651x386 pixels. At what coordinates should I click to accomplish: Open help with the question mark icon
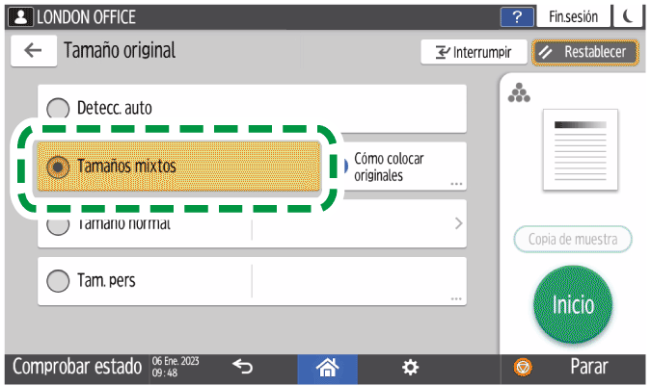[517, 16]
